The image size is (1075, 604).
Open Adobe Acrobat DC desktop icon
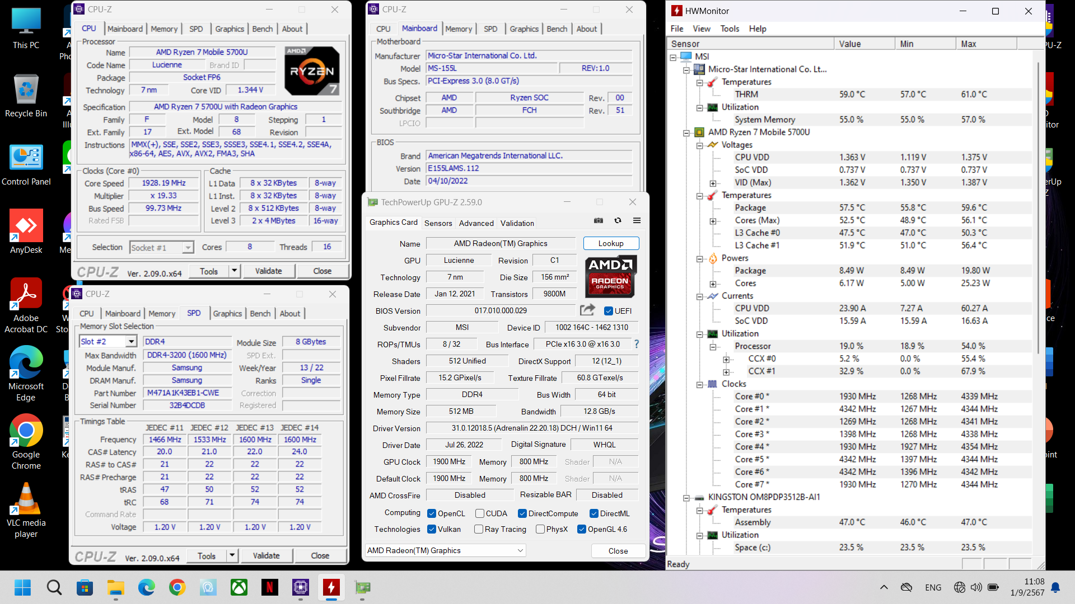26,306
